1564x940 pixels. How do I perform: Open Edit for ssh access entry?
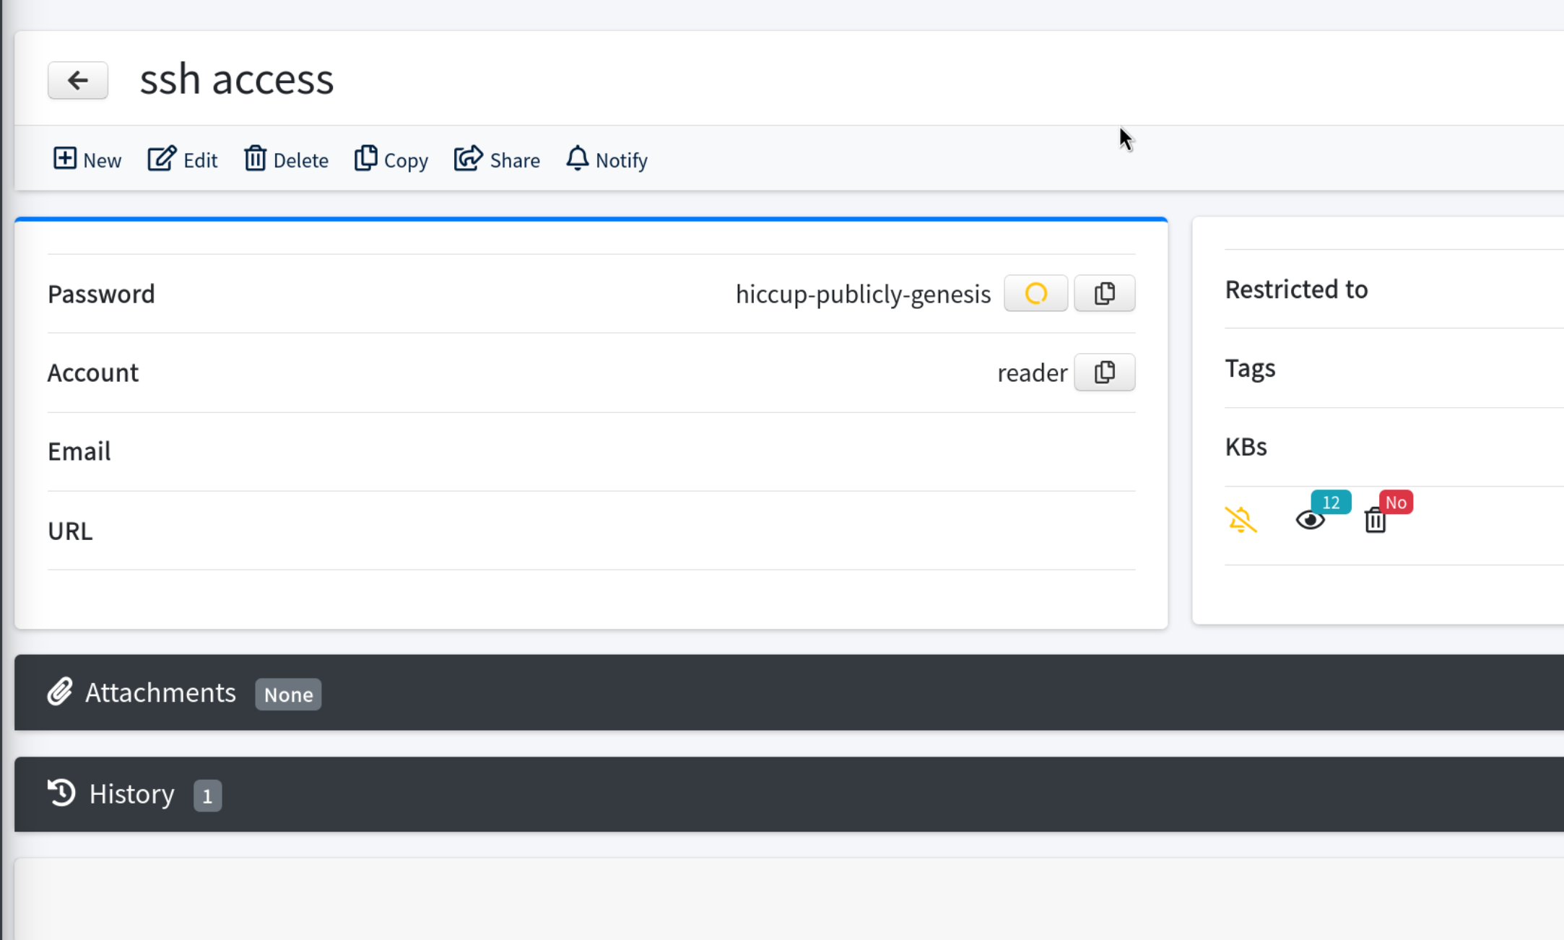click(x=183, y=160)
